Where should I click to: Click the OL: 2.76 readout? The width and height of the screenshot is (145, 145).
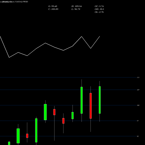99,12
